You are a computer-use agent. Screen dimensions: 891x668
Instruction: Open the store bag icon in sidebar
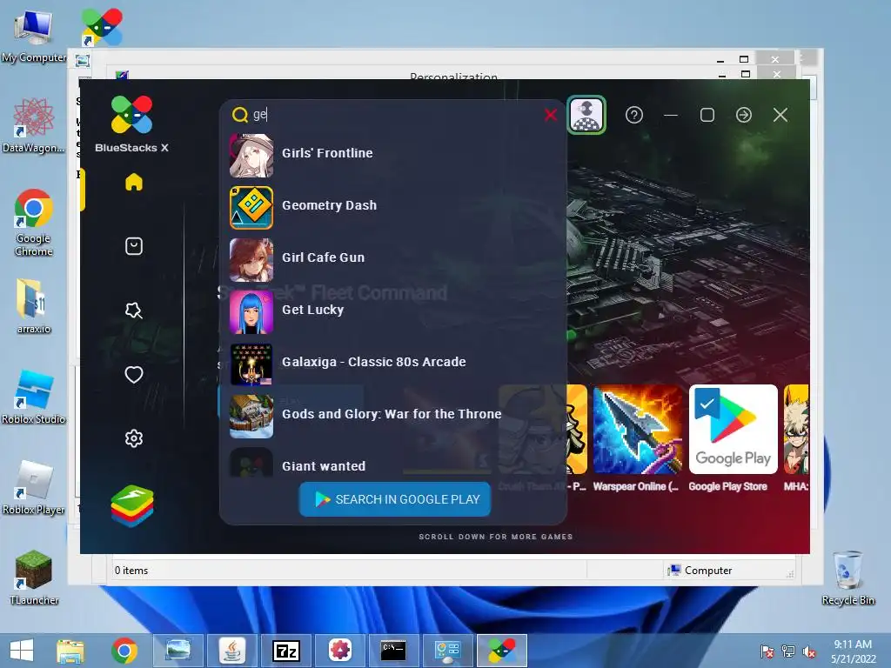(x=134, y=246)
